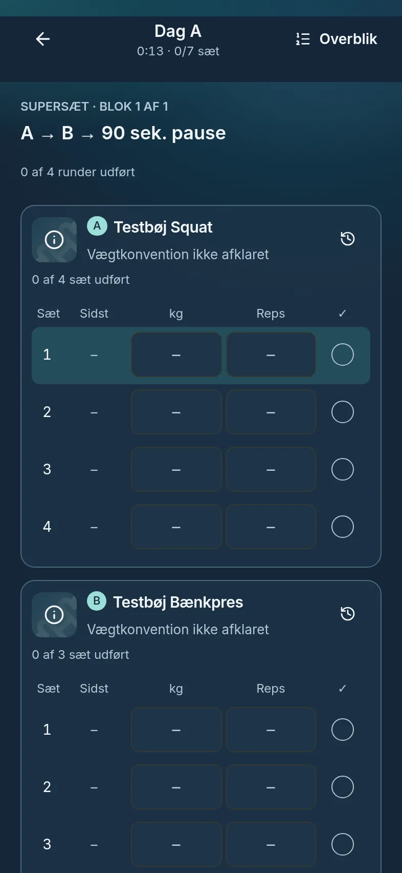Edit Reps field for Squat set 2
The width and height of the screenshot is (402, 873).
(x=271, y=412)
